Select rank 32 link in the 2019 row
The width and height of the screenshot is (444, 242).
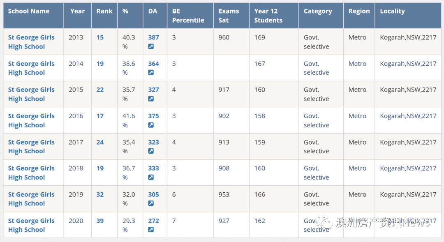(100, 194)
